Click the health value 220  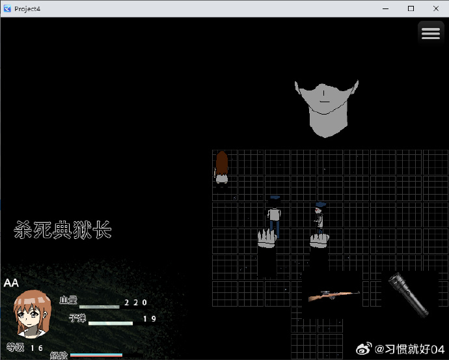[136, 303]
